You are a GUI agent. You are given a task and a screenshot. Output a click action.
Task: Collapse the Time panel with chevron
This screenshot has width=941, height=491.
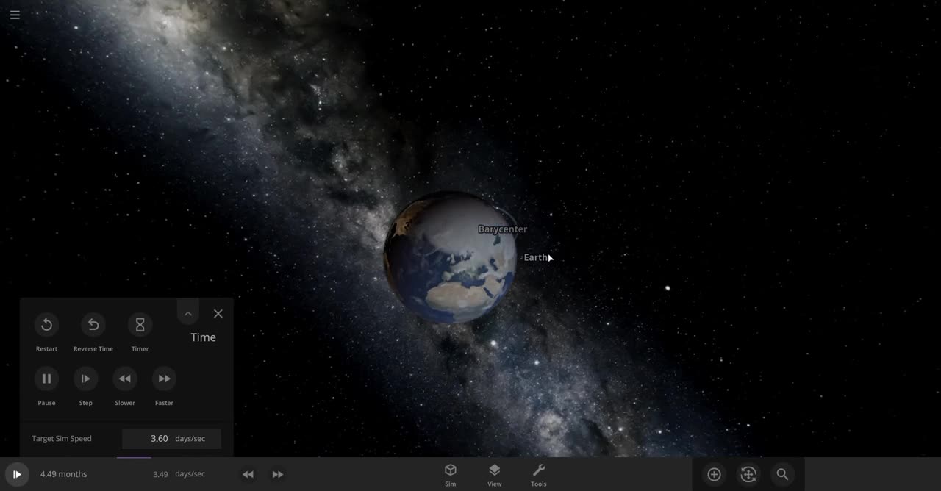coord(188,314)
